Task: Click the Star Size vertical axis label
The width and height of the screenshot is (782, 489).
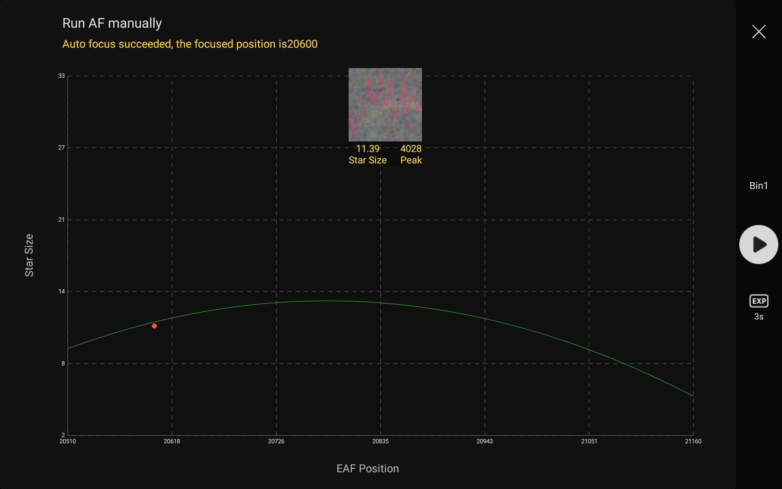Action: pos(29,256)
